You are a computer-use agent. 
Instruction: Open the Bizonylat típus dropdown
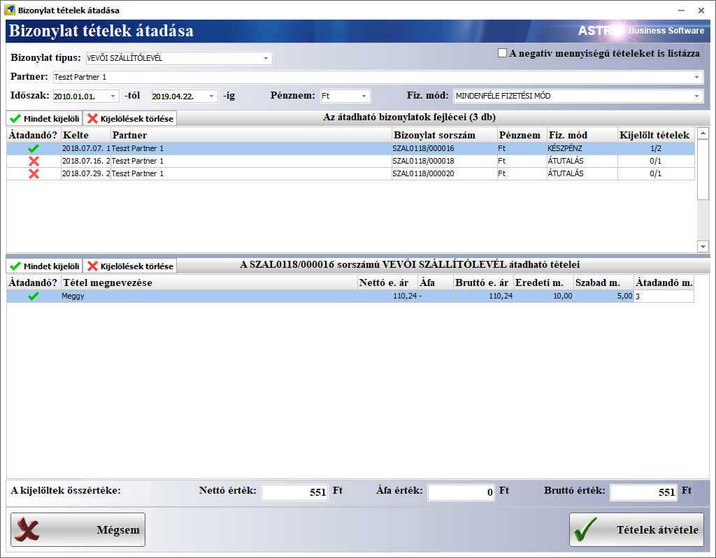tap(266, 59)
